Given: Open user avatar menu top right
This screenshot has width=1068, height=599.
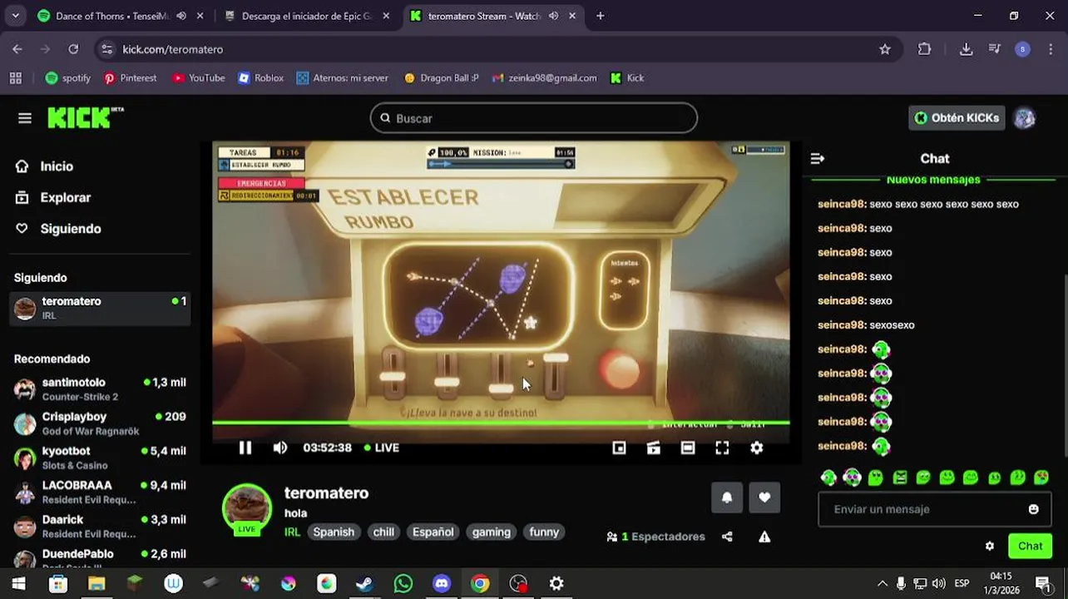Looking at the screenshot, I should click(1024, 118).
